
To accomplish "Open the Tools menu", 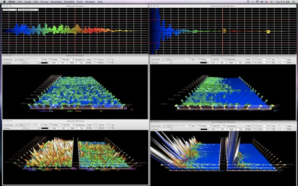I will click(80, 2).
